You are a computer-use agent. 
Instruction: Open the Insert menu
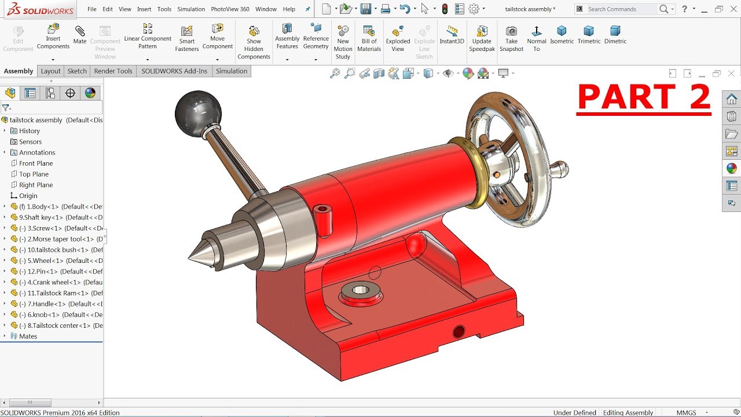click(144, 9)
